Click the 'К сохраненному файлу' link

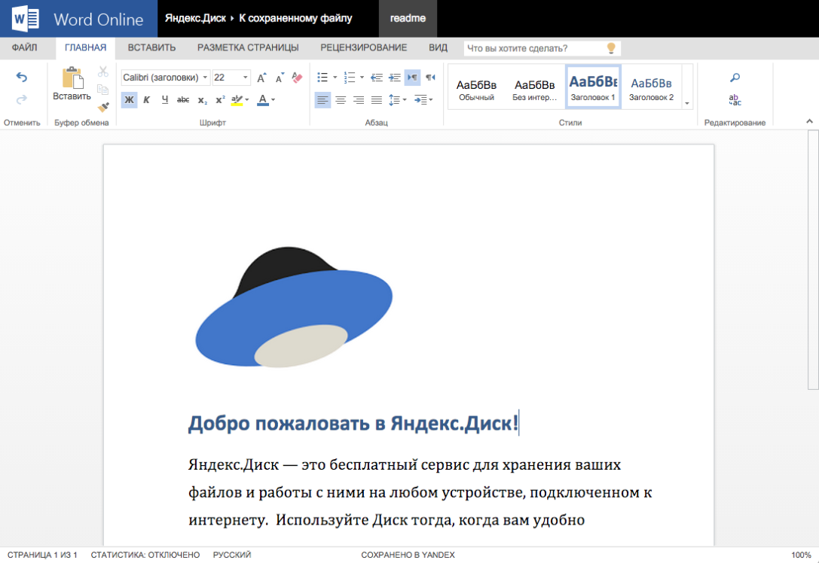pyautogui.click(x=295, y=18)
